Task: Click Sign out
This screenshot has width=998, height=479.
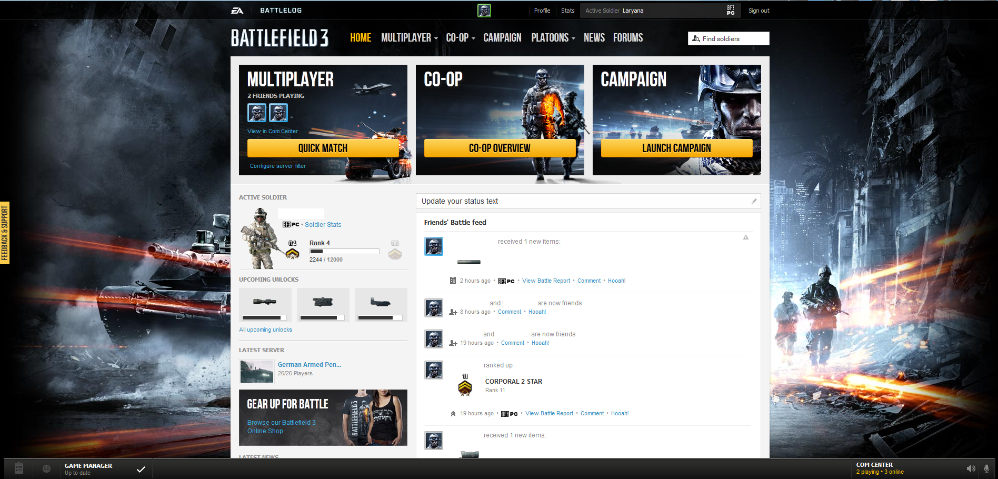Action: [759, 11]
